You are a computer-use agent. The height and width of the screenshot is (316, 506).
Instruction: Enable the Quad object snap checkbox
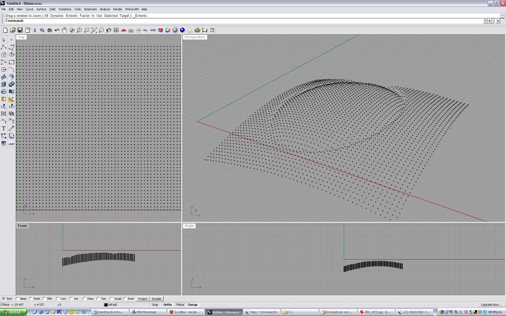pos(111,299)
